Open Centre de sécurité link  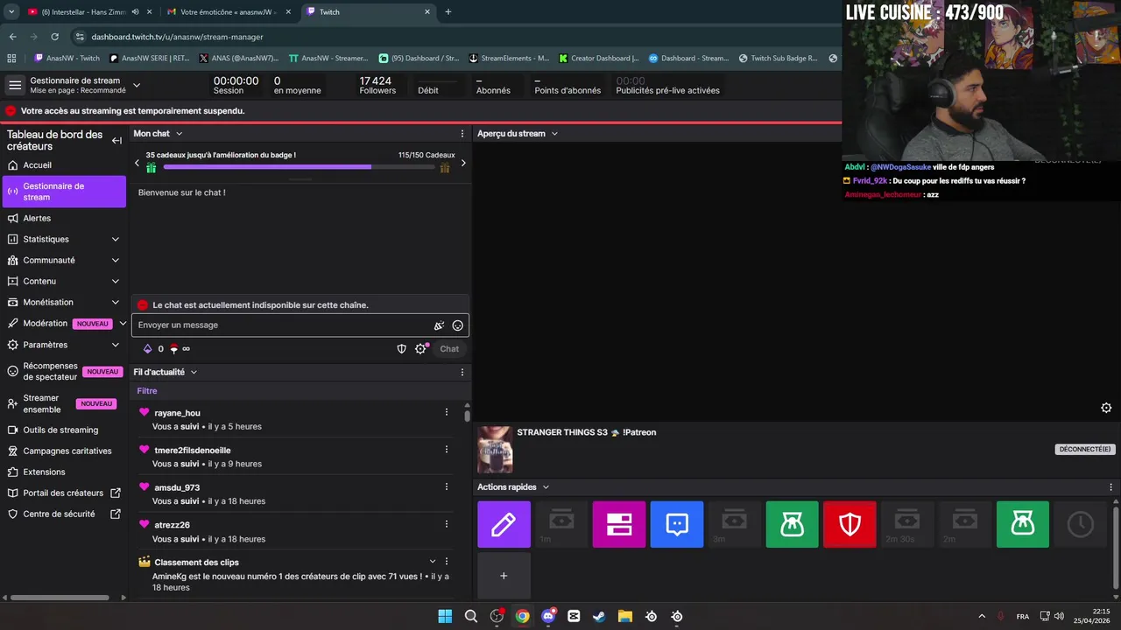click(x=64, y=514)
